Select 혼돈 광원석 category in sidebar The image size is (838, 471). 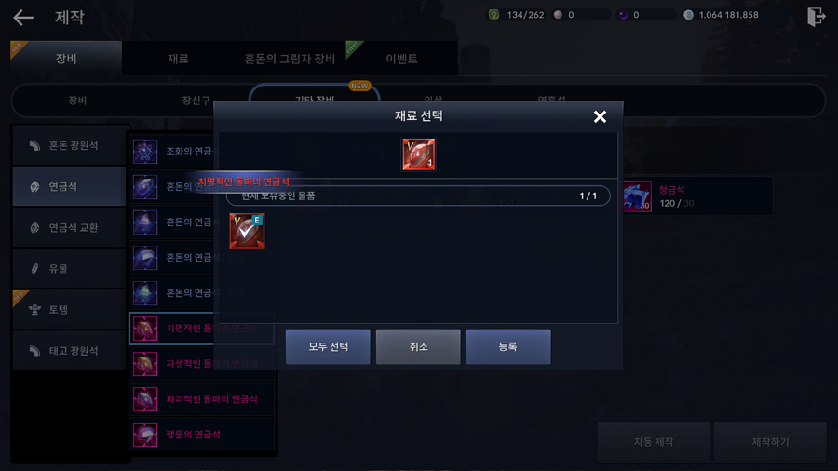click(69, 145)
